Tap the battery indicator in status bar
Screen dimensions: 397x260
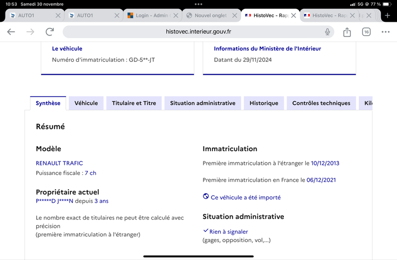pyautogui.click(x=387, y=4)
